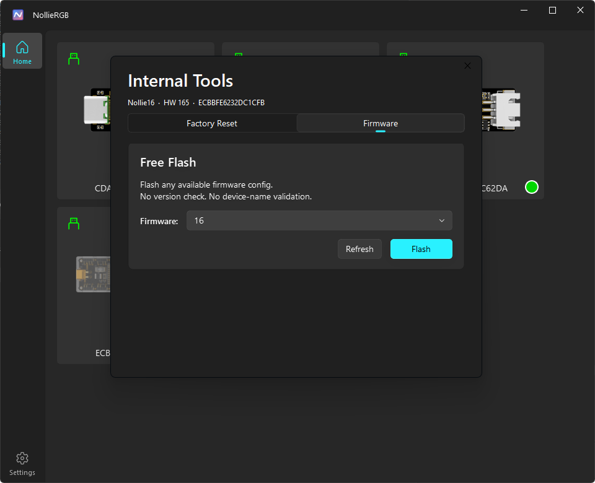
Task: Click the NollieRGB app logo
Action: click(x=18, y=15)
